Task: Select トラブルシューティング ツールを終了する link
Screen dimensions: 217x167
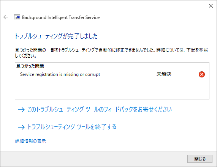Action: pos(72,127)
